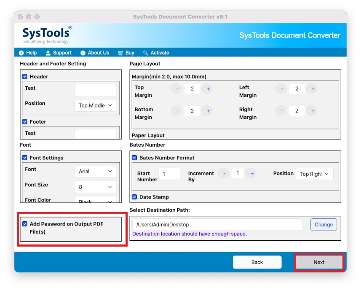Click the Top Margin value field

pos(192,89)
